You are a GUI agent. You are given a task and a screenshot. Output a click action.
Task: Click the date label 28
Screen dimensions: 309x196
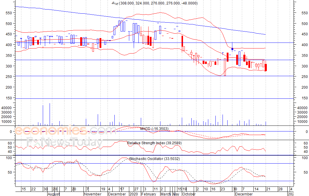[280, 189]
